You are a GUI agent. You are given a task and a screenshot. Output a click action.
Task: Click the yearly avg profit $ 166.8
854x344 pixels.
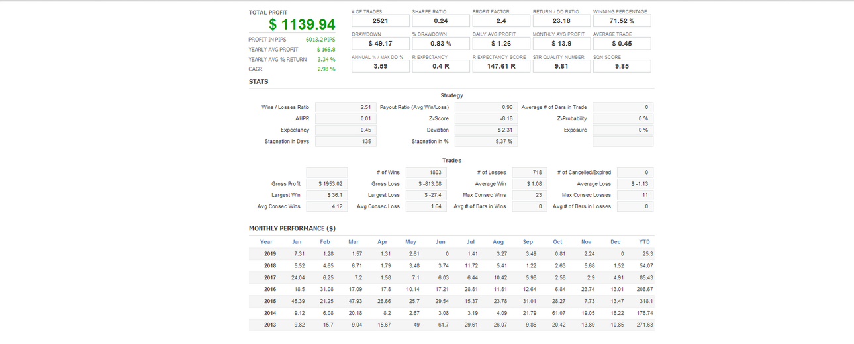point(326,50)
